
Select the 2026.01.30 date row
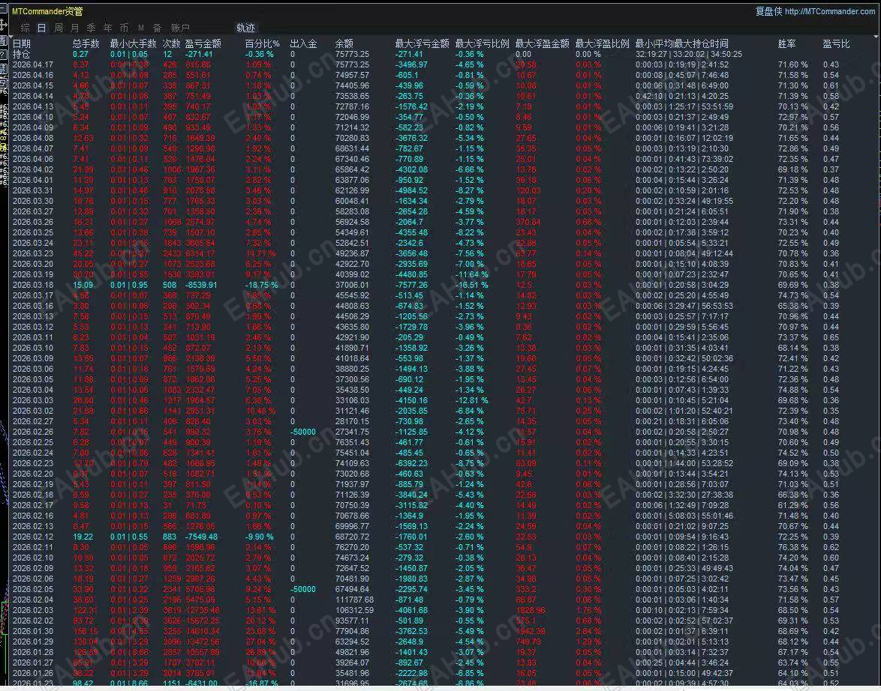(33, 631)
